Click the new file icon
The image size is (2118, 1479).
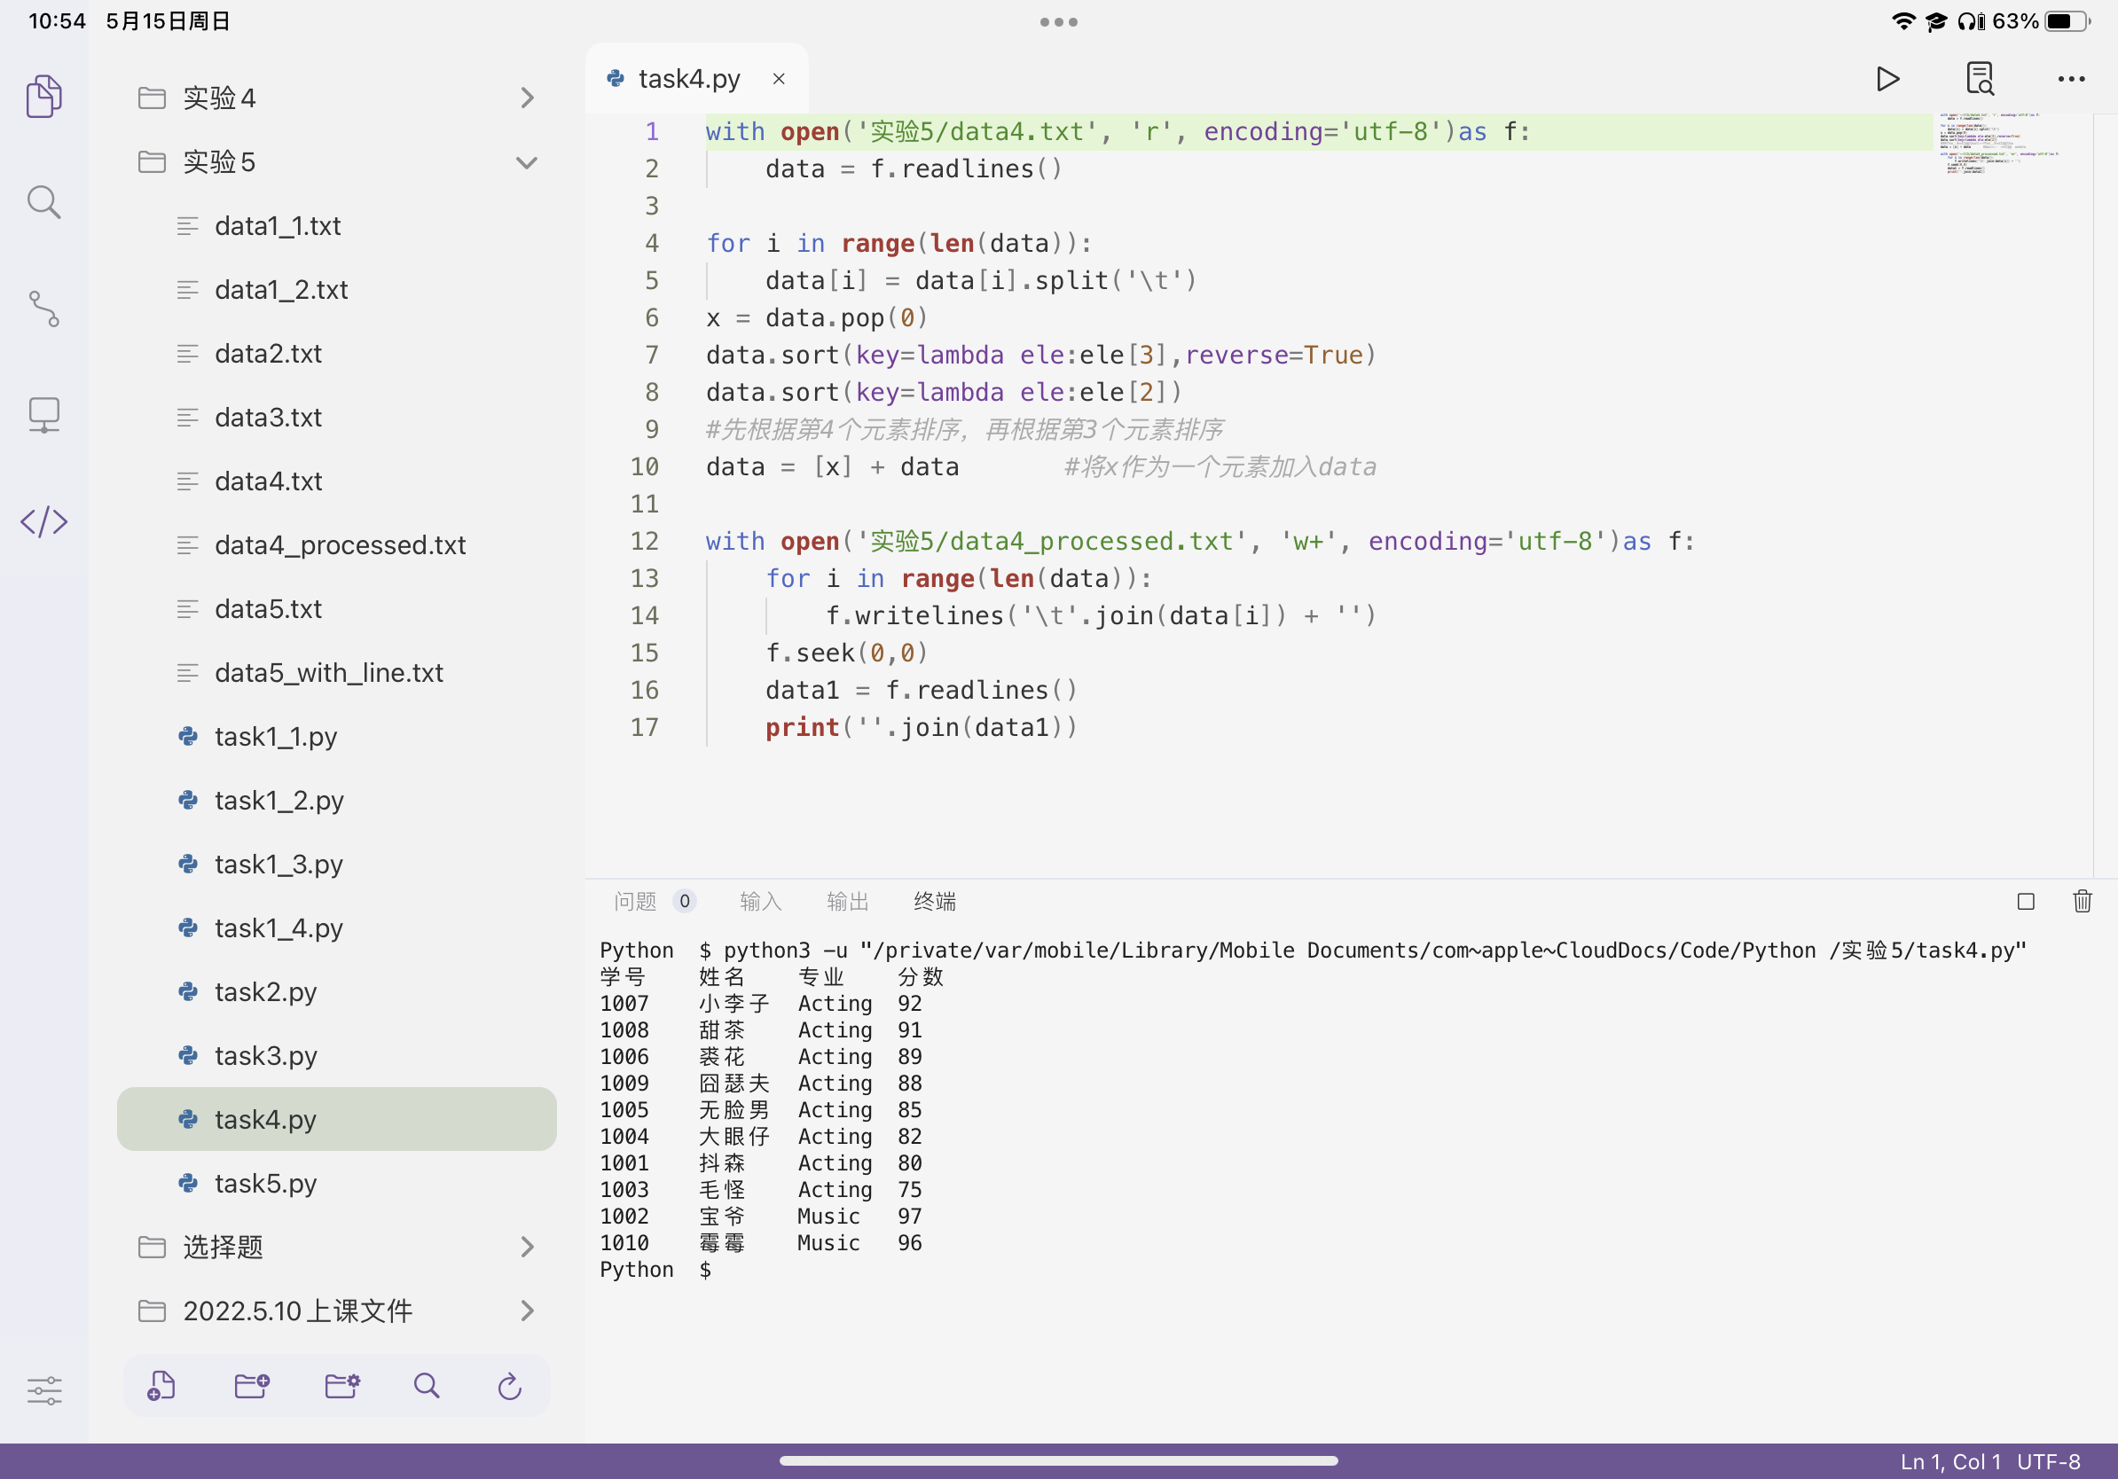pyautogui.click(x=161, y=1385)
